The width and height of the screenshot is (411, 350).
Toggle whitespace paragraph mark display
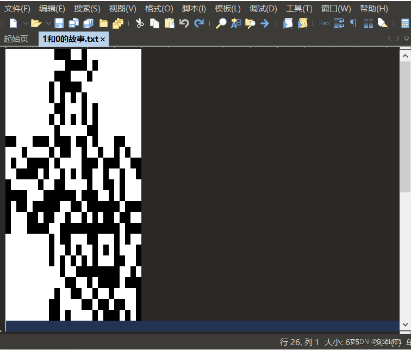tap(353, 23)
